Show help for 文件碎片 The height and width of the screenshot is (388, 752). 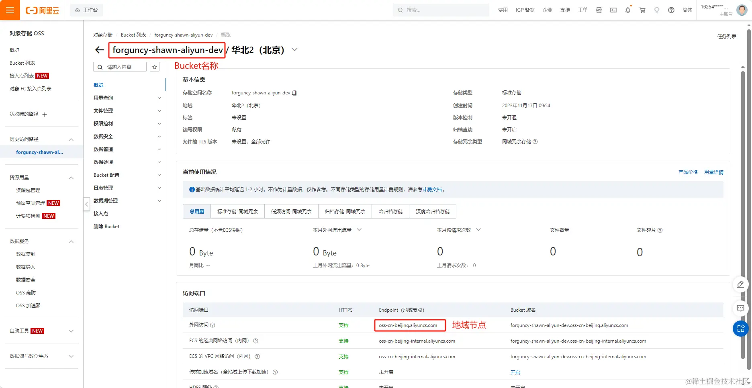pyautogui.click(x=660, y=230)
